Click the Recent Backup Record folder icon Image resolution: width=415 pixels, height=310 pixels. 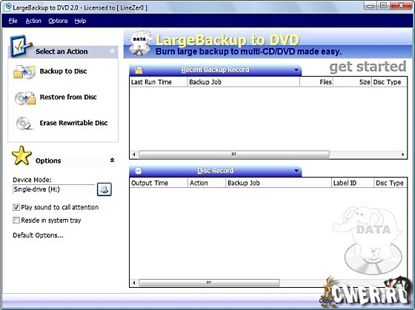(139, 70)
